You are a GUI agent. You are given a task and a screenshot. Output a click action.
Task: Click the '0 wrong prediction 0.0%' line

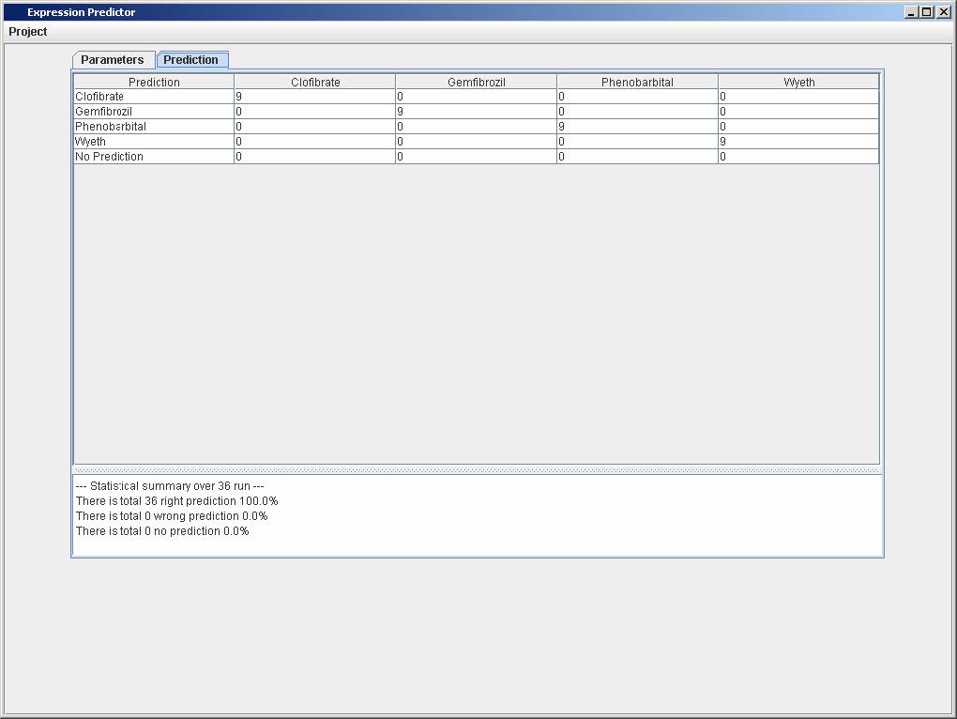172,516
